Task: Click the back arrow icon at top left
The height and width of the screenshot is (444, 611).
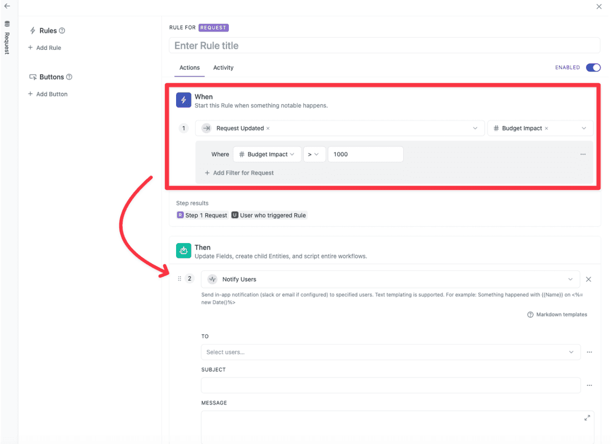Action: (x=7, y=6)
